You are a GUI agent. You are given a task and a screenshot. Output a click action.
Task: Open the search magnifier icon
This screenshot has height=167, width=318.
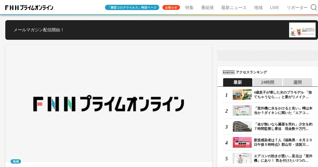pos(314,7)
